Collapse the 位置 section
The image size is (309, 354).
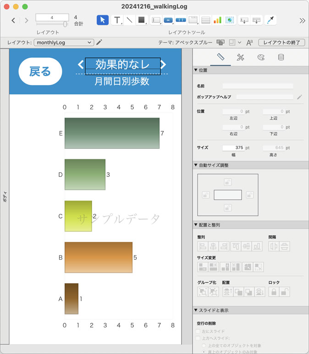(x=196, y=70)
